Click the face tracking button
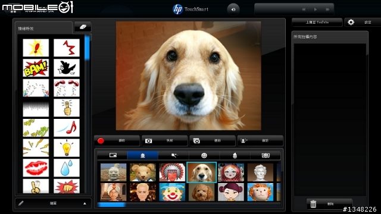 (x=260, y=141)
